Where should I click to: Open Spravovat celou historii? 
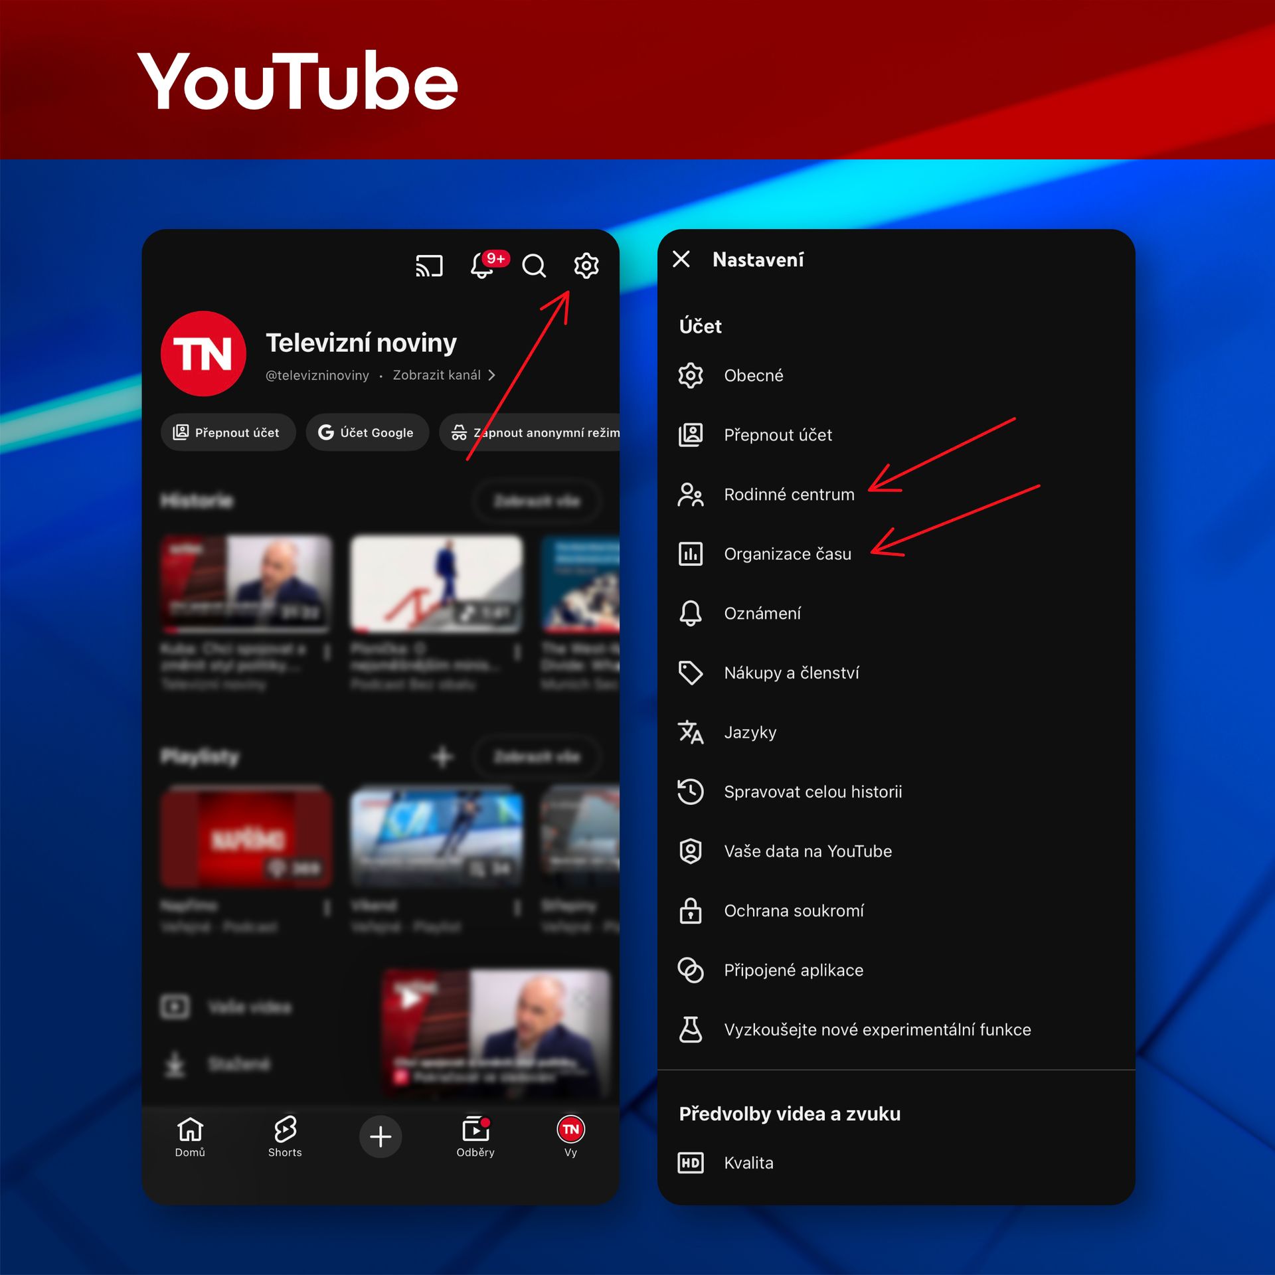896,792
